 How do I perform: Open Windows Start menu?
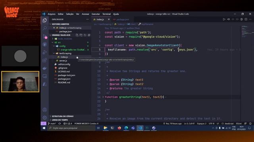coord(44,128)
